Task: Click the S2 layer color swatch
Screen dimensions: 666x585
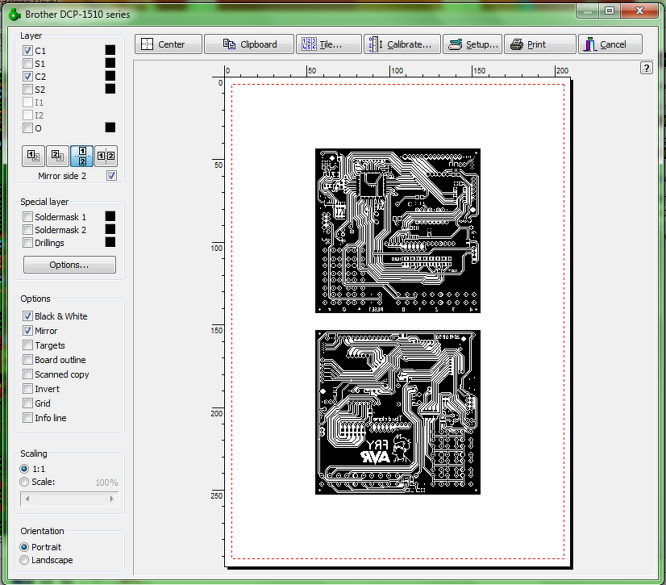Action: (110, 89)
